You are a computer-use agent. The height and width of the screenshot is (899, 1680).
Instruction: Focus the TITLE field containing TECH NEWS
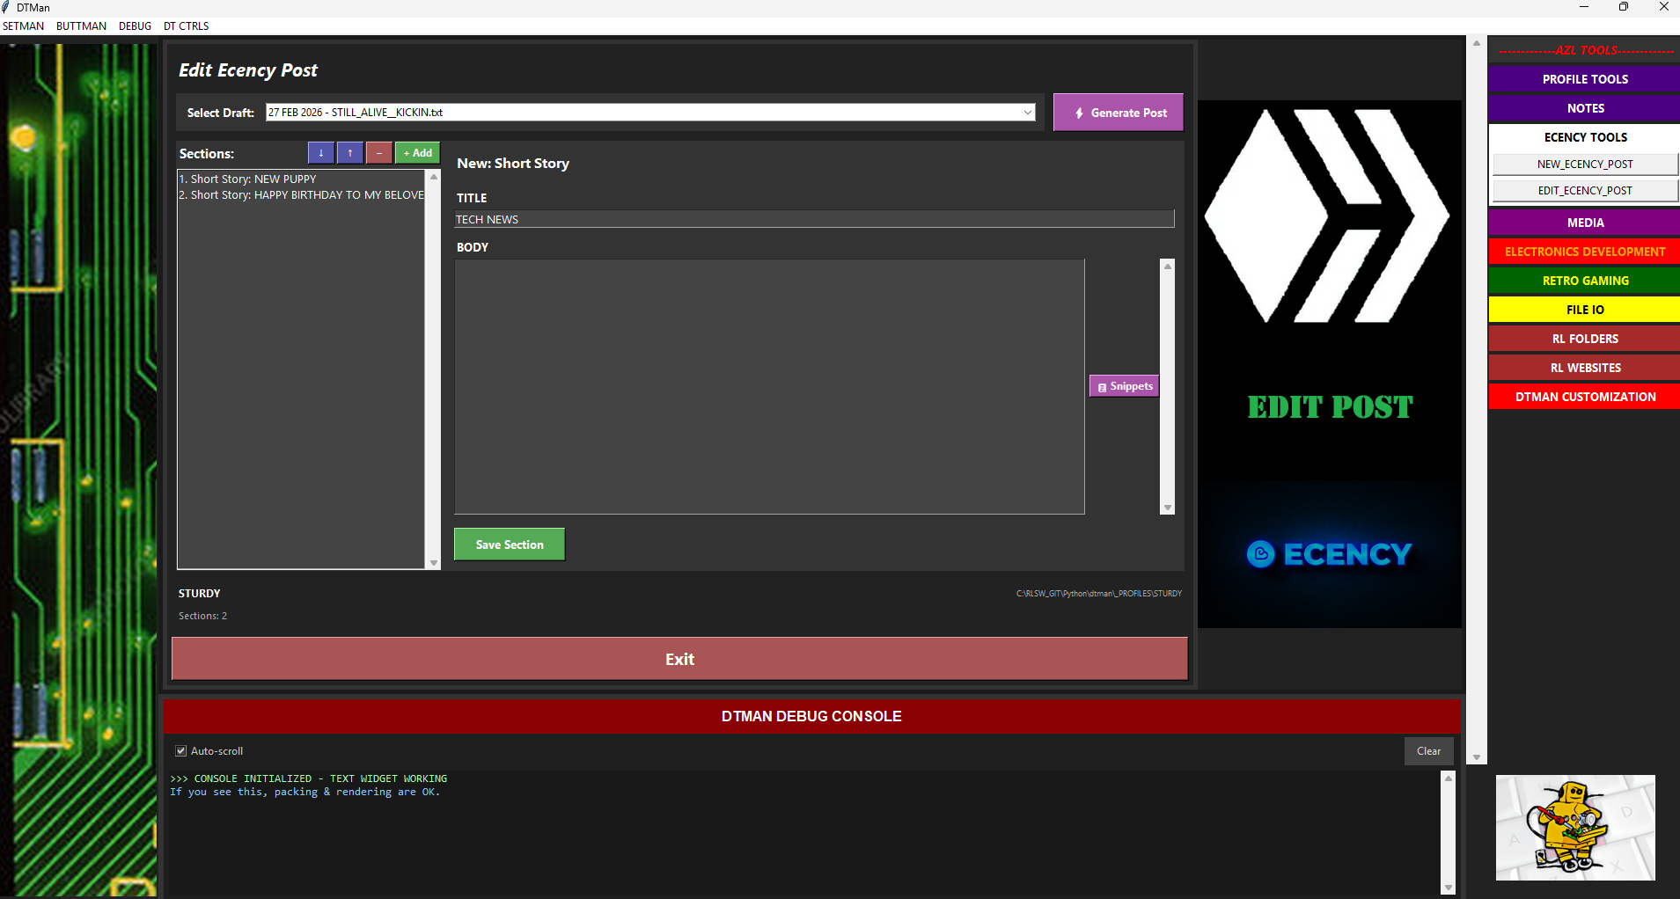[x=814, y=219]
